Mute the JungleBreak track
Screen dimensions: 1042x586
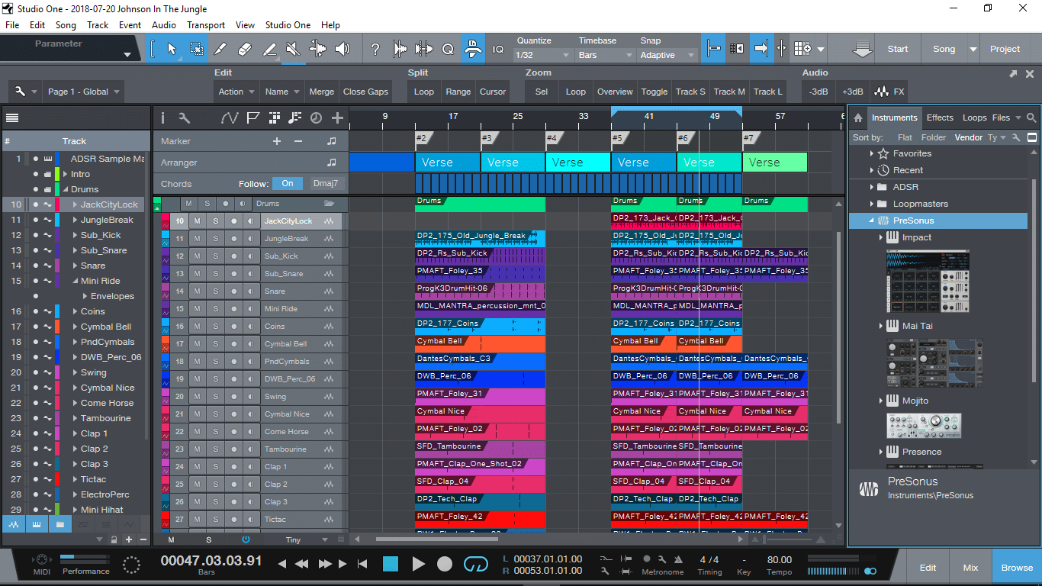[x=197, y=239]
